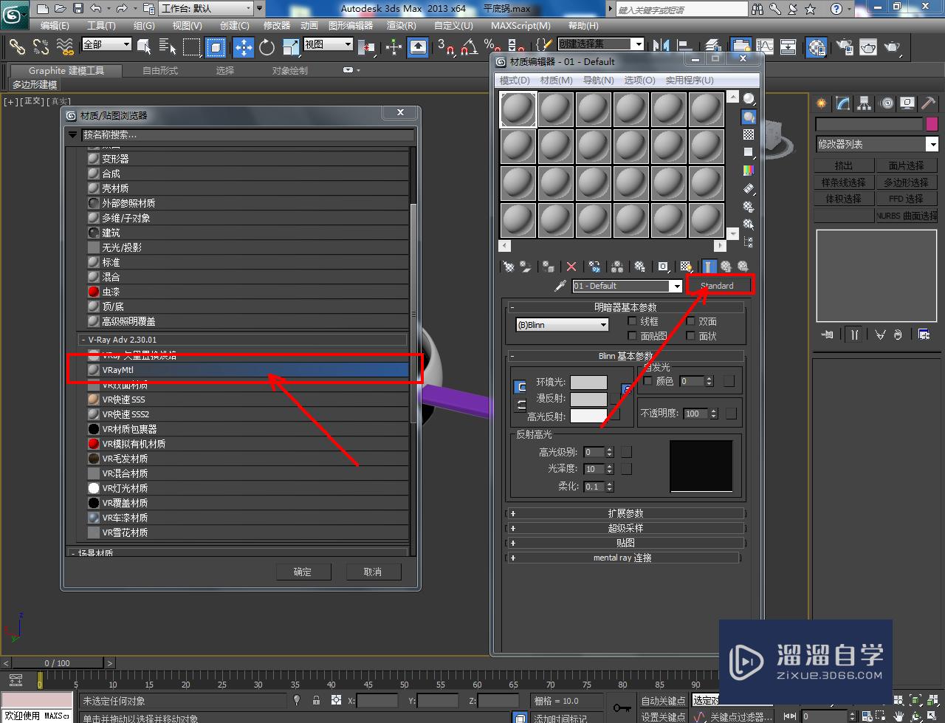Switch to the 自由形式 ribbon tab
This screenshot has height=723, width=945.
[x=160, y=71]
